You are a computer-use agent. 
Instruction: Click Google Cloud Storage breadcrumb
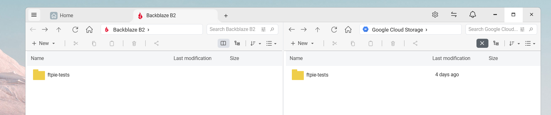[x=398, y=30]
